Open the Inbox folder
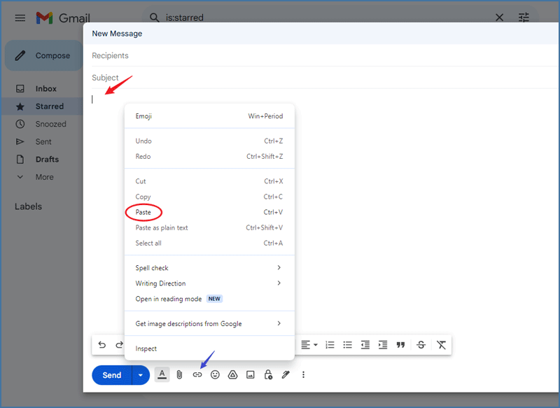Viewport: 560px width, 408px height. pos(45,88)
